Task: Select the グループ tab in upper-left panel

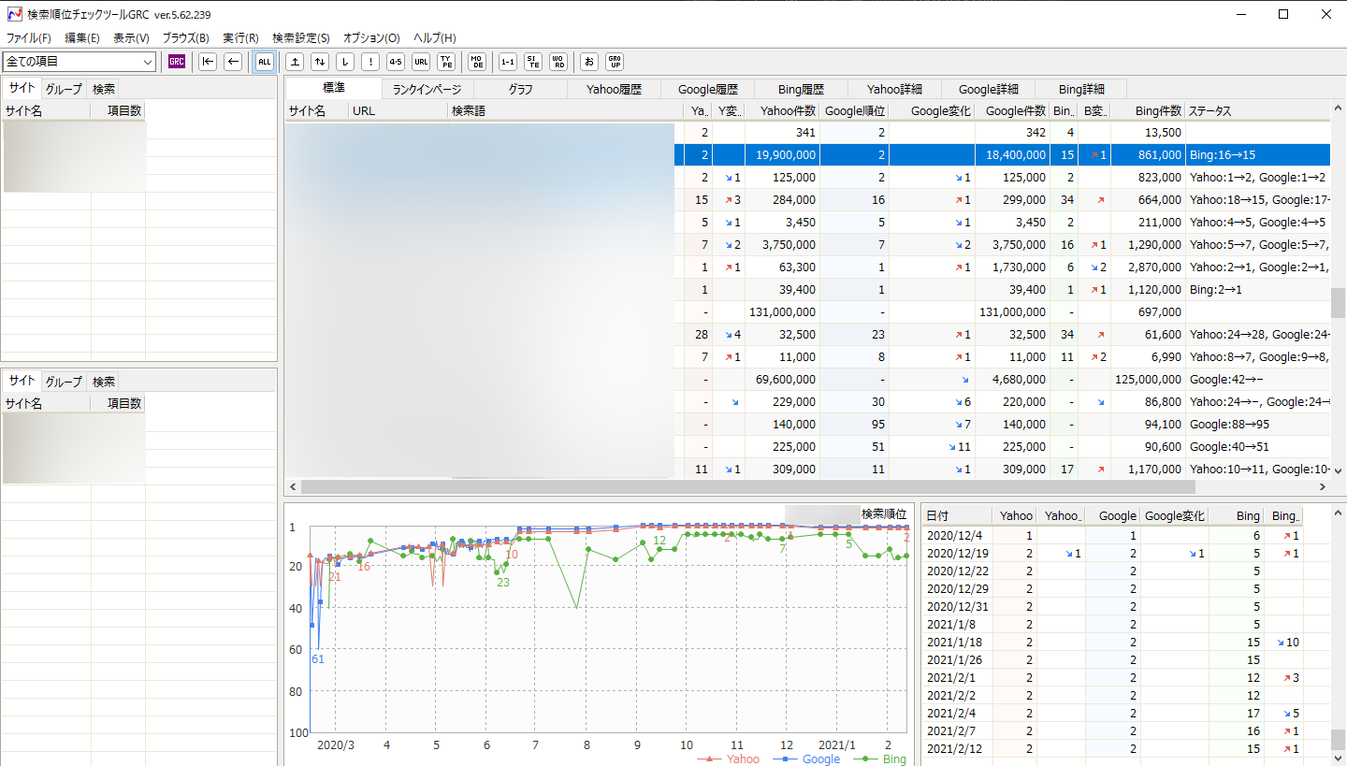Action: (x=64, y=90)
